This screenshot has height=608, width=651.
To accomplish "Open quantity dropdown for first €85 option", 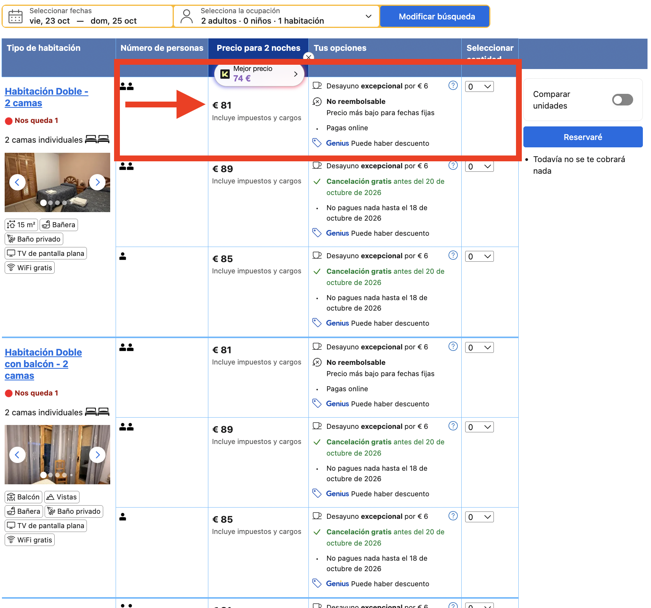I will click(479, 256).
